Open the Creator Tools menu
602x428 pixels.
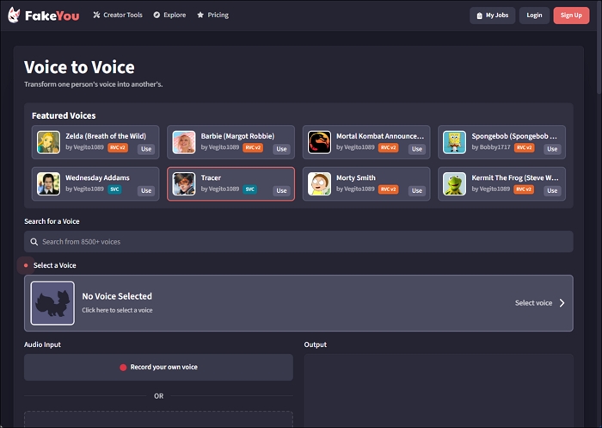118,15
